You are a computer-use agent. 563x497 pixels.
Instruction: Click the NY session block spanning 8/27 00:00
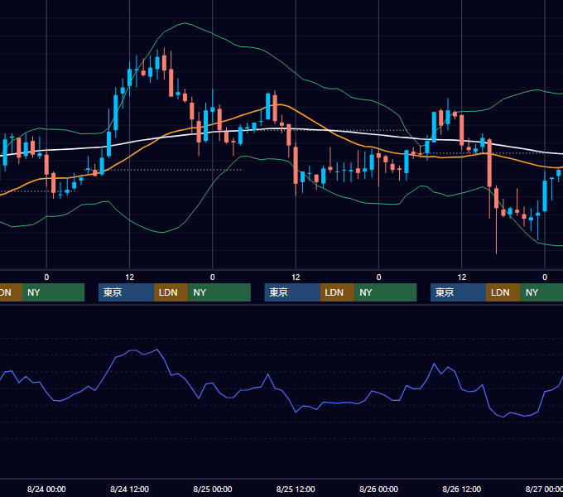(x=541, y=292)
